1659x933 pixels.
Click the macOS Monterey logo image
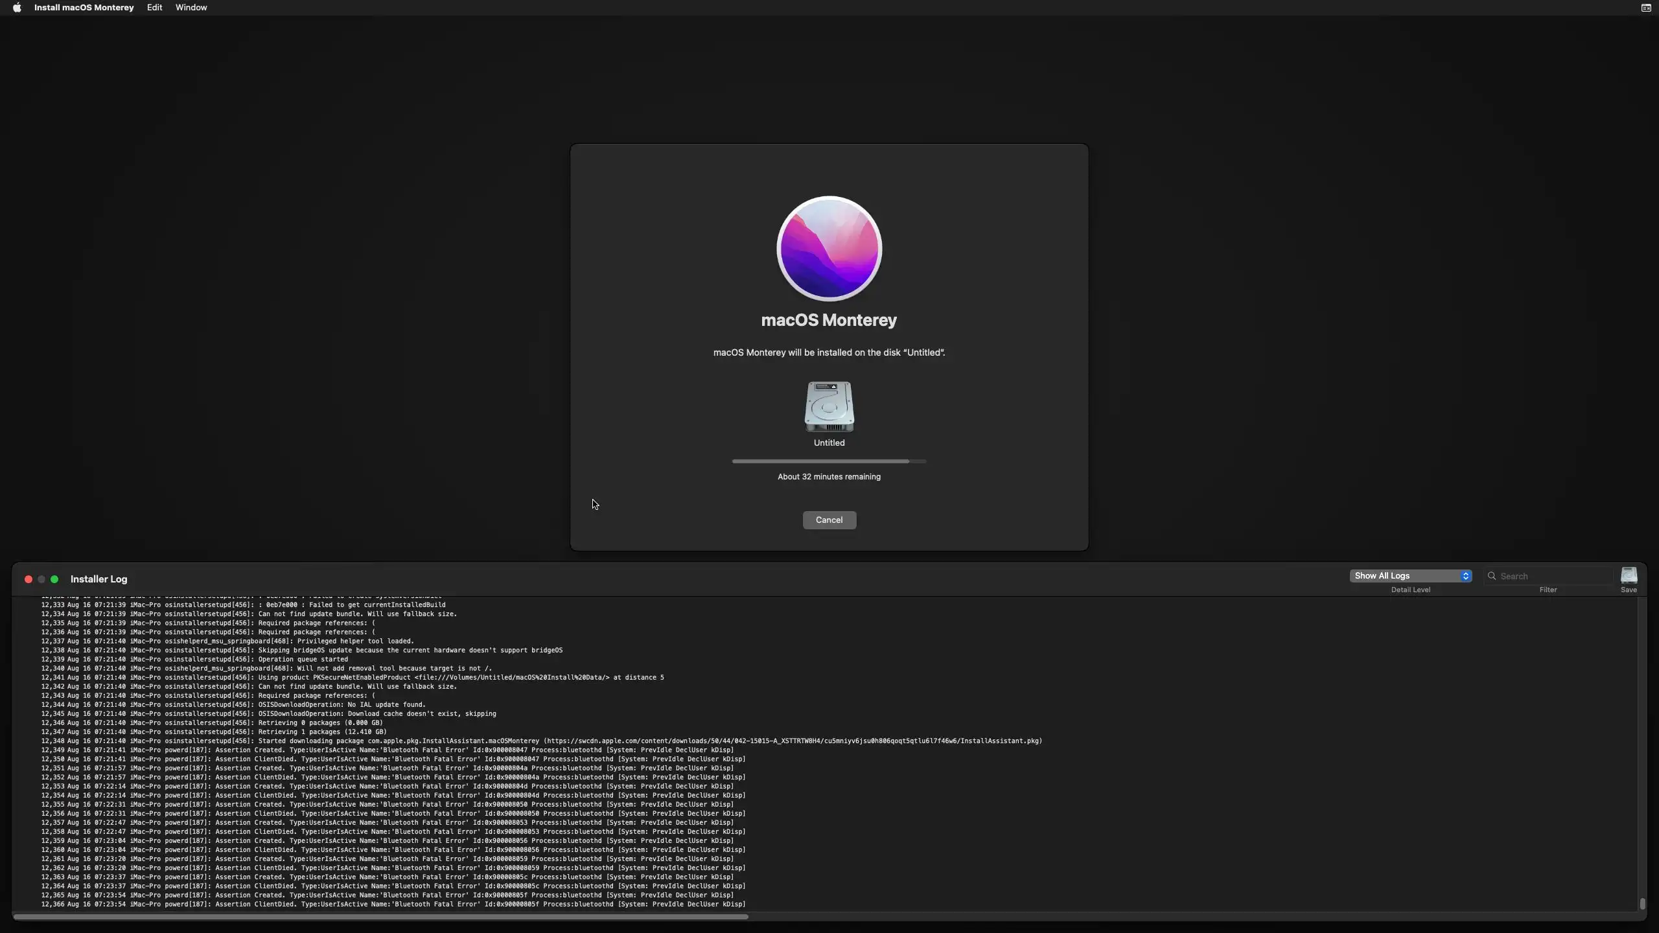pyautogui.click(x=829, y=249)
